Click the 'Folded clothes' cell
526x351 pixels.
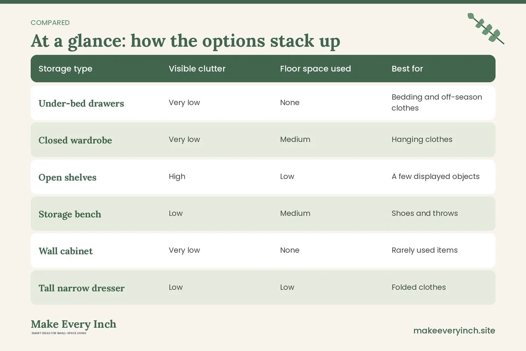pyautogui.click(x=419, y=287)
